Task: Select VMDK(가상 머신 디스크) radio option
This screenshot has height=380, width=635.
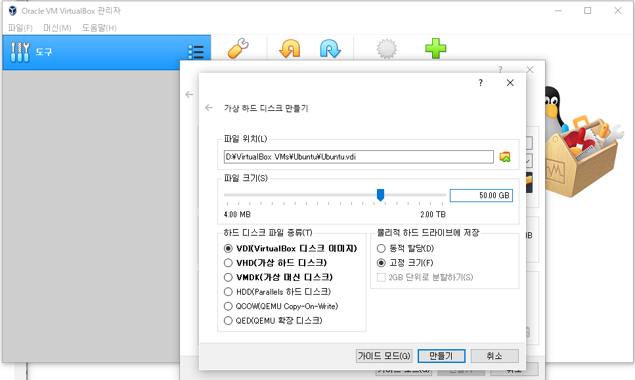Action: point(278,277)
